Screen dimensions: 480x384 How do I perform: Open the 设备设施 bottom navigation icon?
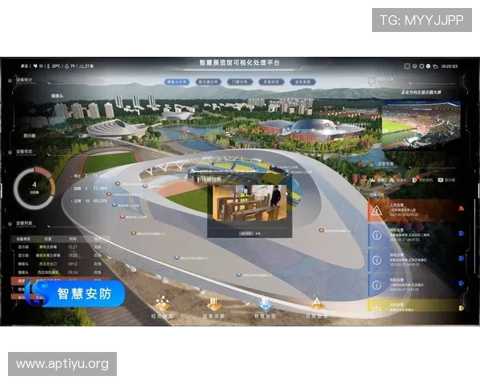214,304
